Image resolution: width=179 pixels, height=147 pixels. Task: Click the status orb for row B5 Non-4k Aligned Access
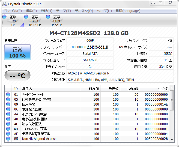pyautogui.click(x=8, y=139)
